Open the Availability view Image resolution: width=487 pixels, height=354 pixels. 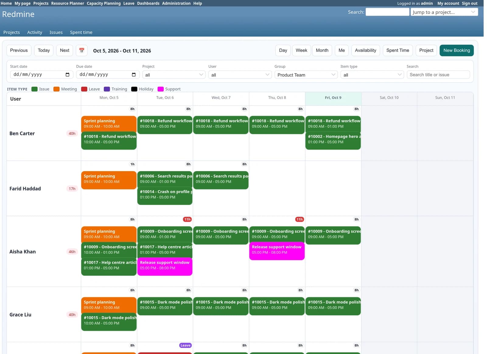coord(365,50)
